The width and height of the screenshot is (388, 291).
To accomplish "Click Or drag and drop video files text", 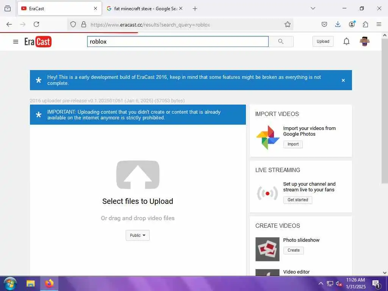I will [x=138, y=218].
